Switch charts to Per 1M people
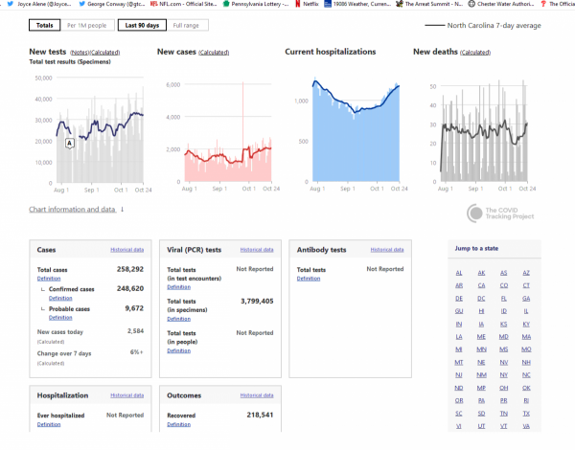Image resolution: width=575 pixels, height=450 pixels. point(86,25)
